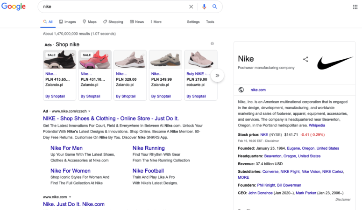The image size is (362, 210).
Task: Show more shopping ads with the double-arrow button
Action: [217, 76]
